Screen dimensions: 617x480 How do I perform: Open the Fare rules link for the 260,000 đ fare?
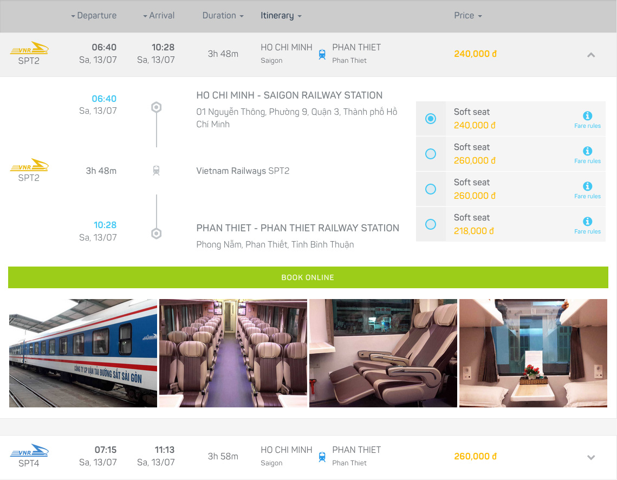[588, 151]
